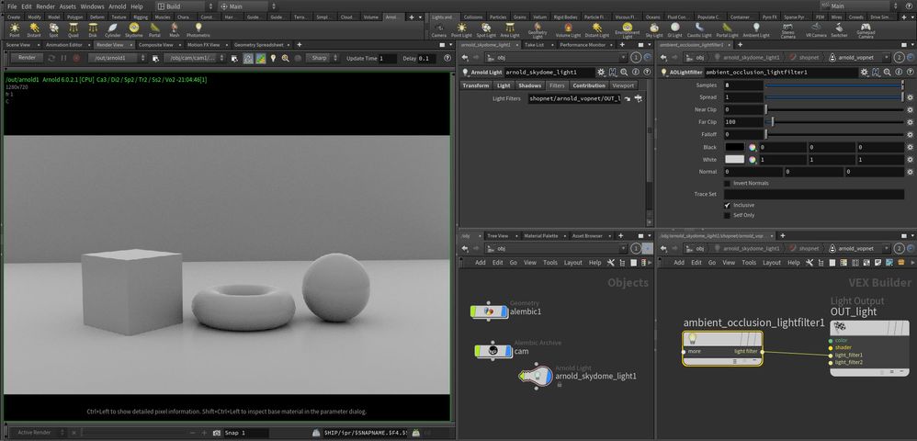This screenshot has width=917, height=441.
Task: Open the Sharp filter dropdown
Action: [x=321, y=58]
